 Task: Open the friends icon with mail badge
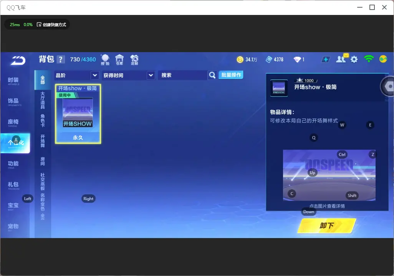(x=342, y=59)
